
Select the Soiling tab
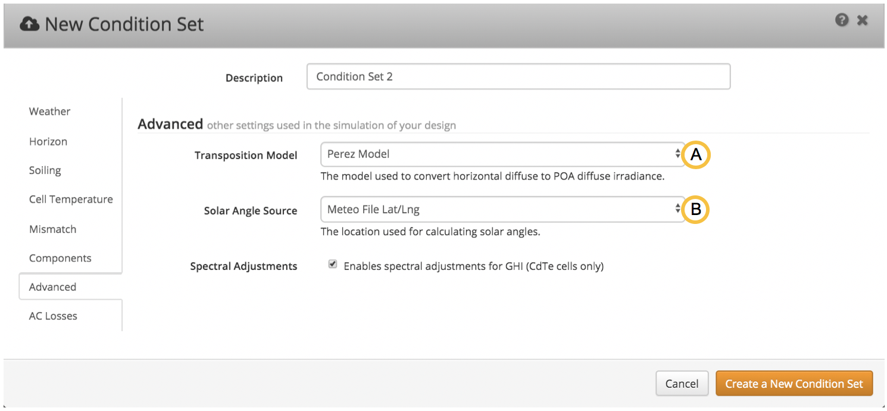[45, 170]
